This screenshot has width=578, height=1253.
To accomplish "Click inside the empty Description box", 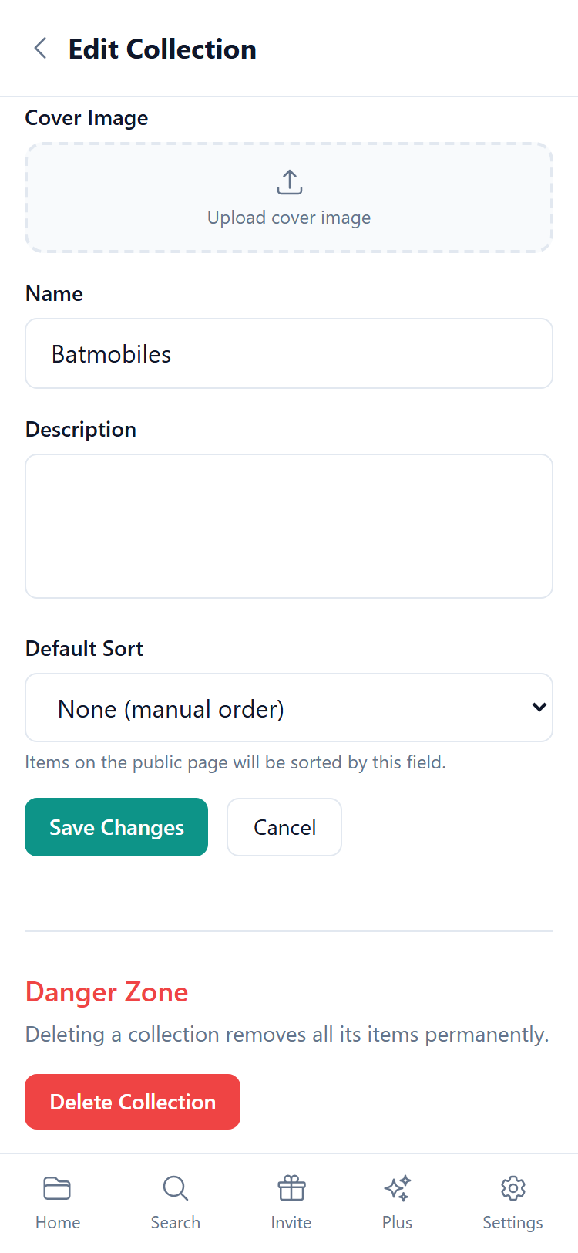I will [x=289, y=526].
